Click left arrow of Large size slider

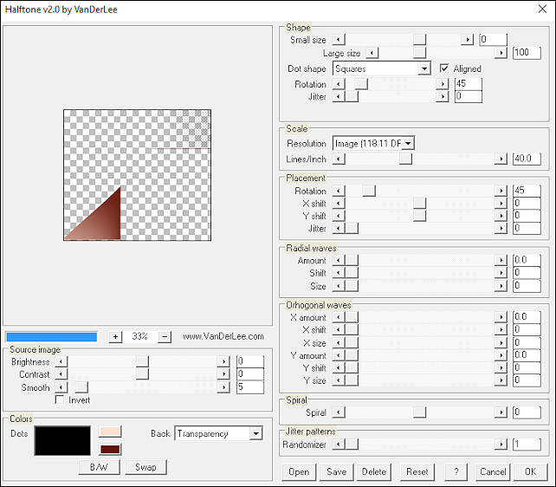click(x=372, y=53)
